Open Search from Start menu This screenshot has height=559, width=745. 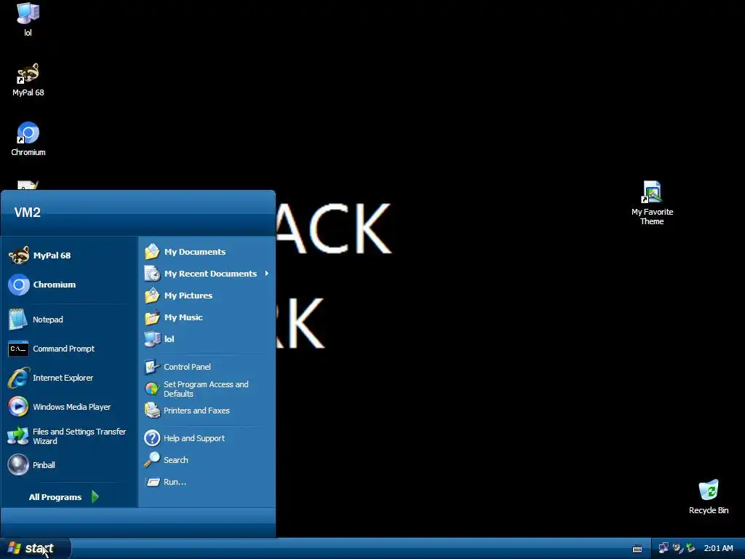point(207,460)
